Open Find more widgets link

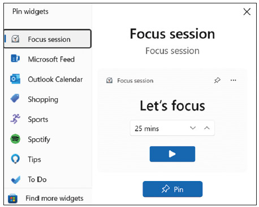(x=54, y=199)
